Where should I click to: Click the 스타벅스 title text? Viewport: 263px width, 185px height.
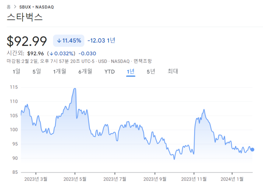tap(24, 17)
